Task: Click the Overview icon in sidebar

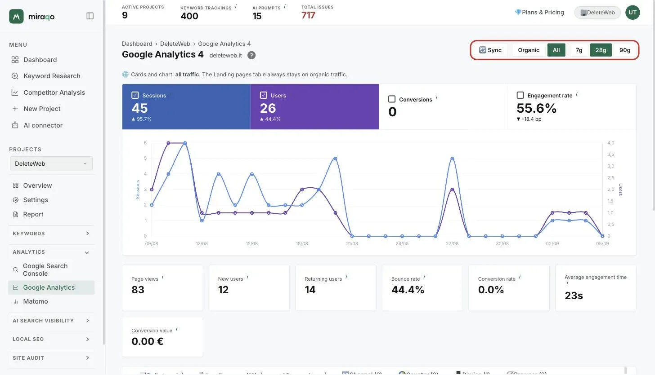Action: pos(16,185)
